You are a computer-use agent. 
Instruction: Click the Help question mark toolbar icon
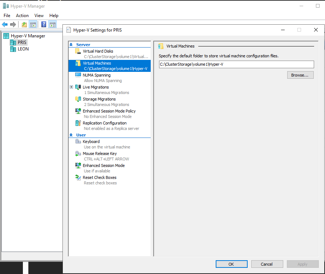pyautogui.click(x=44, y=25)
